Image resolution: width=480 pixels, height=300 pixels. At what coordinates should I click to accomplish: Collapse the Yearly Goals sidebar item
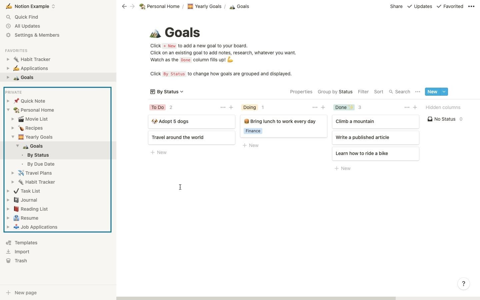pyautogui.click(x=13, y=137)
